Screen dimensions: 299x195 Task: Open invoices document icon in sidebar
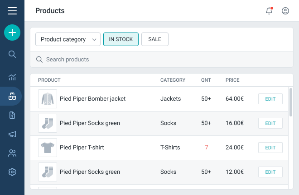click(x=12, y=115)
